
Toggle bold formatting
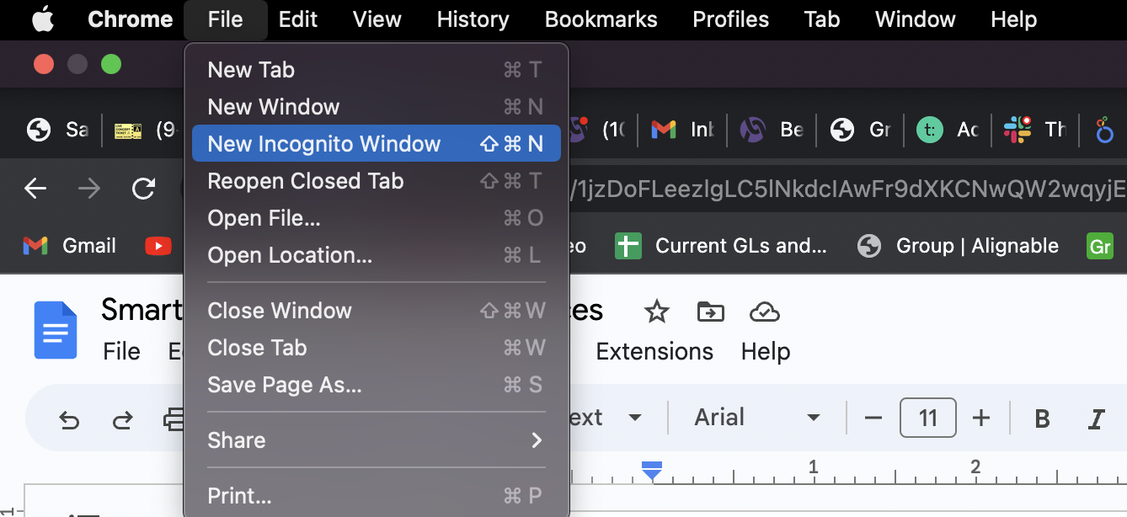1042,418
